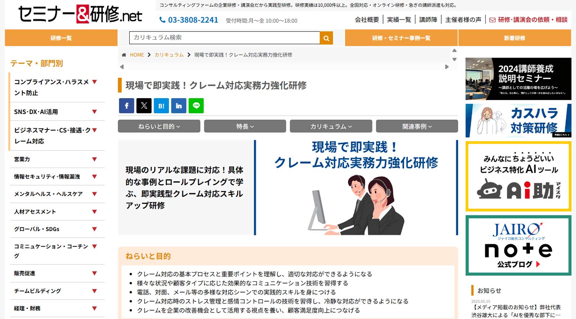Click the クレーム対応実務力強化研修 hero image

[x=356, y=188]
